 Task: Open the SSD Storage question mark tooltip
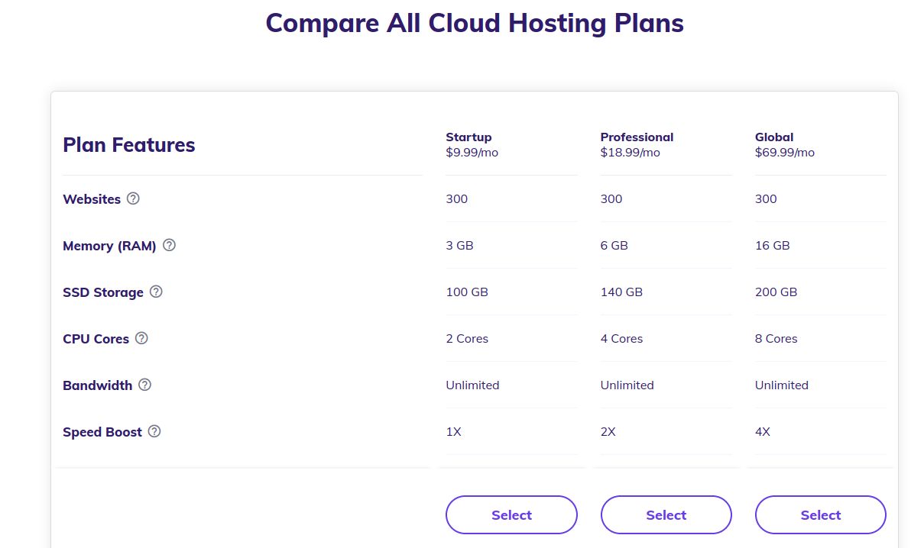(156, 292)
